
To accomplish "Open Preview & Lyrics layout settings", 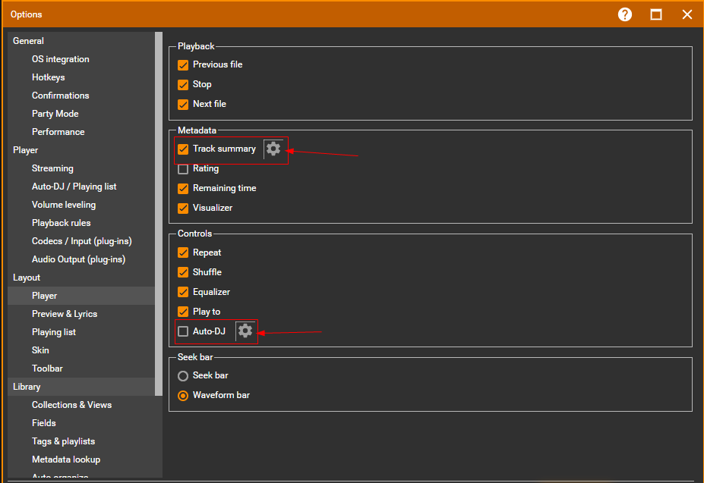I will tap(65, 314).
